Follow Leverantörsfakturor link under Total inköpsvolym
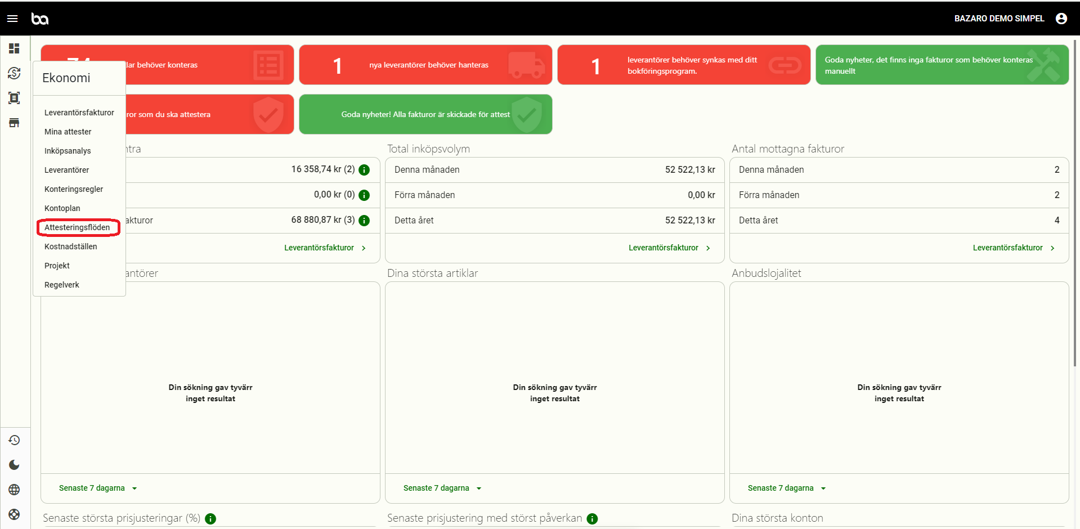This screenshot has height=529, width=1080. (669, 248)
